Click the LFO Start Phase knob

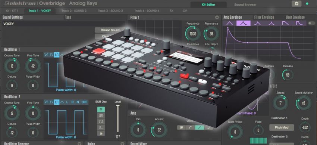tap(235, 132)
